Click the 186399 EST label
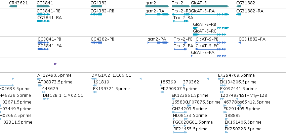Image resolution: width=286 pixels, height=134 pixels. pos(168,82)
